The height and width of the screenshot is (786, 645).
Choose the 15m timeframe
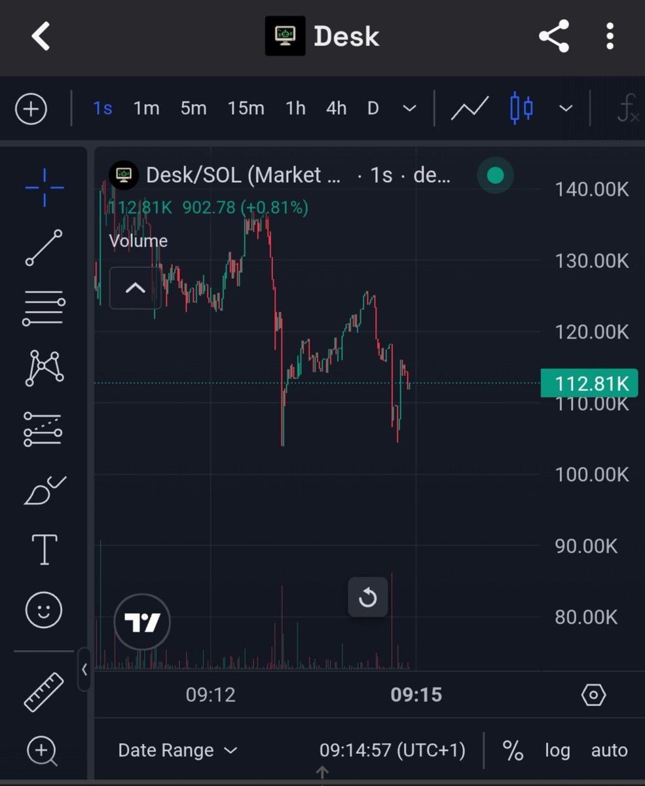click(246, 108)
